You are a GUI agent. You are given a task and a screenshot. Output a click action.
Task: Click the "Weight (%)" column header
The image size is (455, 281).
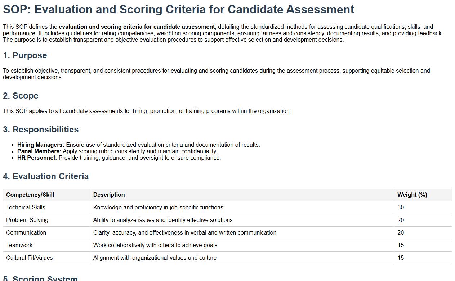[412, 195]
